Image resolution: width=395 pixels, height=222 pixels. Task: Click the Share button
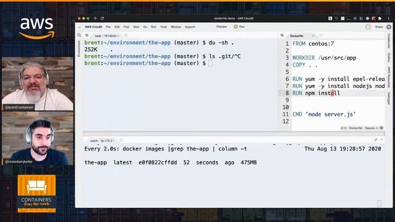coord(379,27)
